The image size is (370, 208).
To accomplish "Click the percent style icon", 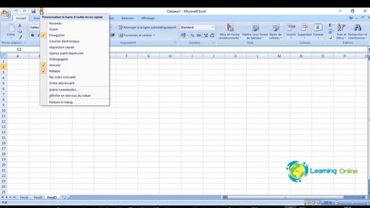I will [x=192, y=35].
